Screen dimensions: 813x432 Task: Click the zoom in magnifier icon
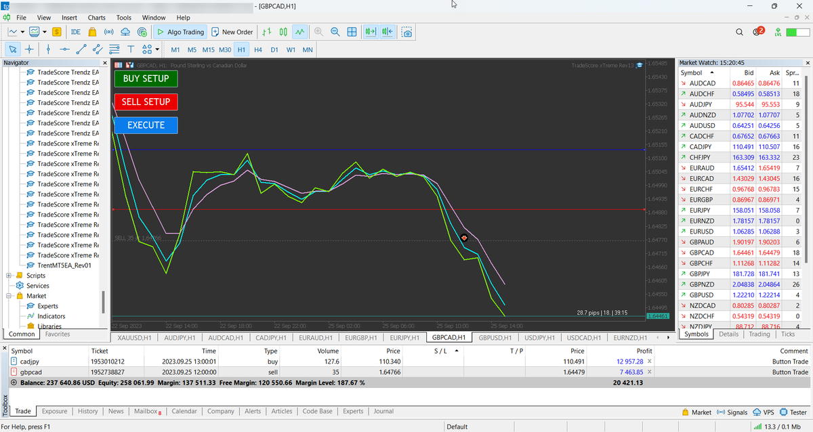(x=318, y=31)
